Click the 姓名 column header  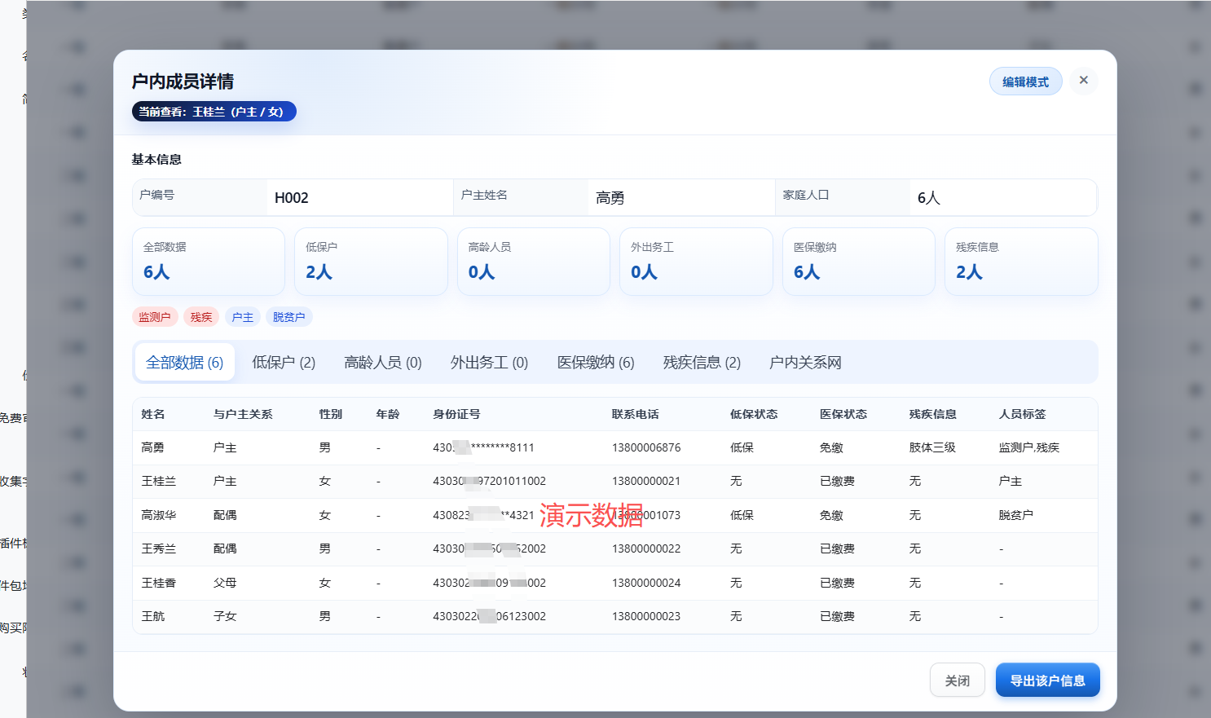click(153, 414)
